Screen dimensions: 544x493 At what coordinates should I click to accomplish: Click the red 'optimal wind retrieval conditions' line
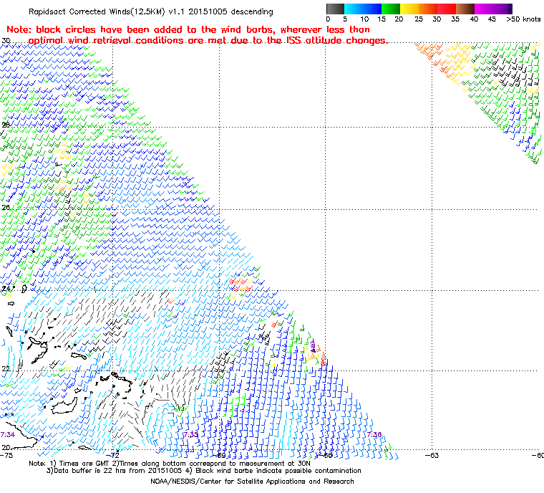[x=208, y=41]
